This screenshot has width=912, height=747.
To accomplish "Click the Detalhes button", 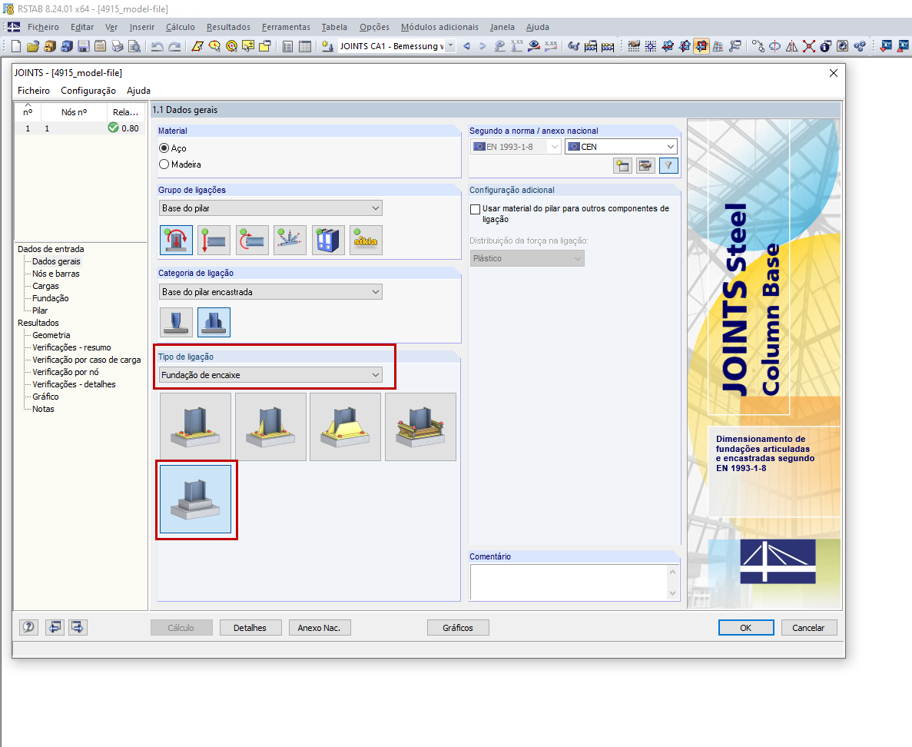I will pos(250,628).
